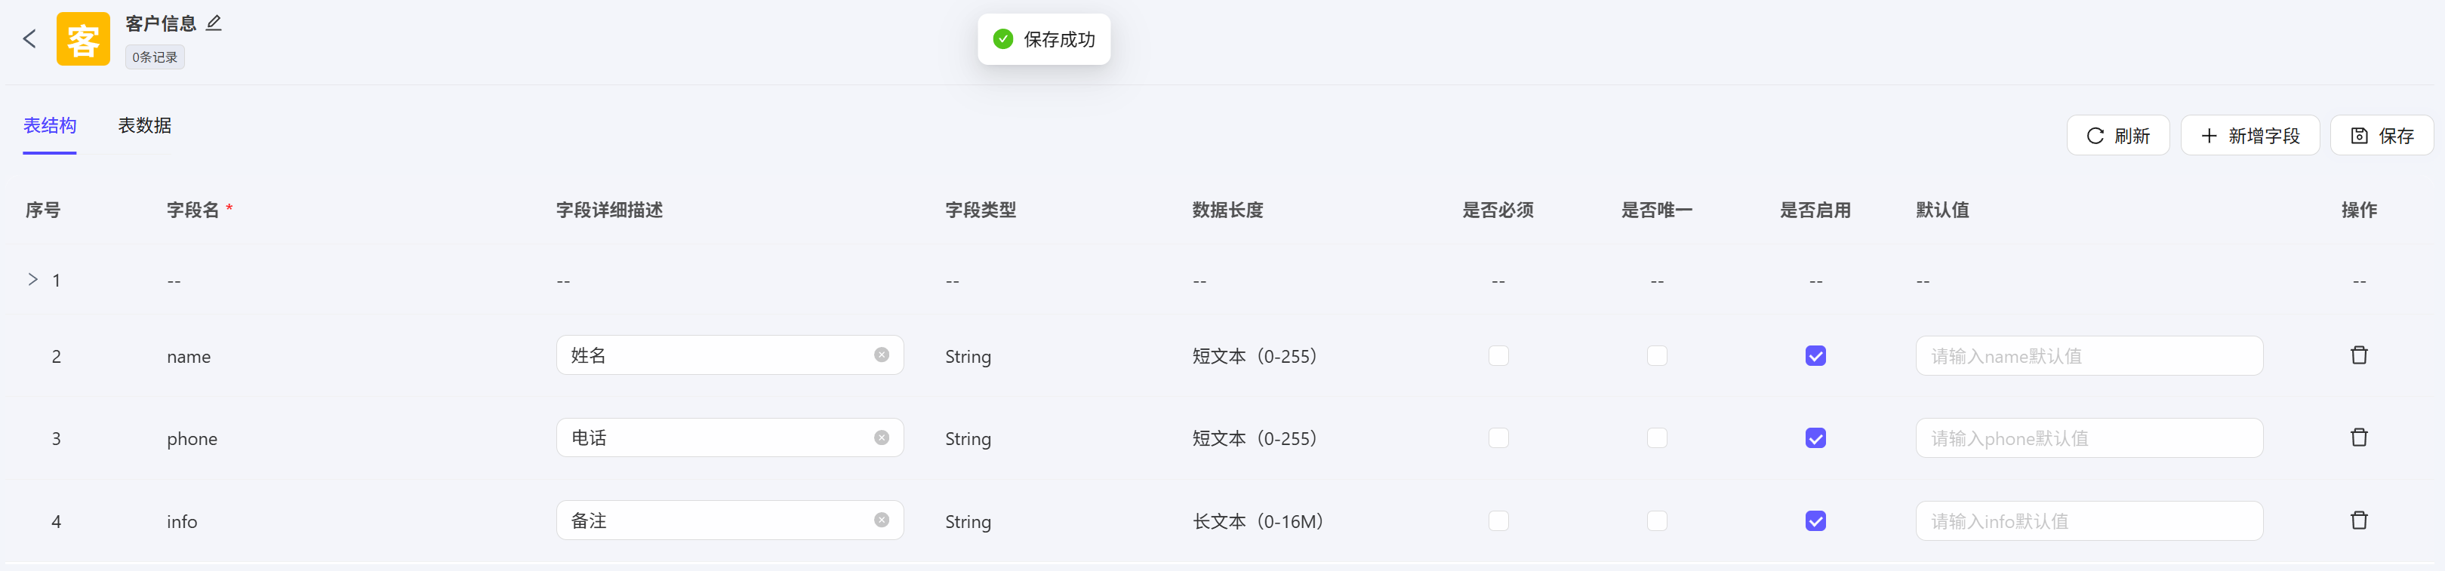Click the back arrow icon
The image size is (2445, 571).
pyautogui.click(x=29, y=39)
